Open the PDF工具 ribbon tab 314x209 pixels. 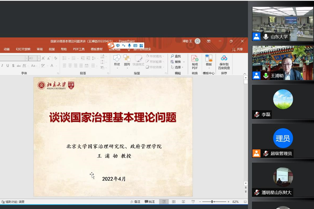pos(79,49)
